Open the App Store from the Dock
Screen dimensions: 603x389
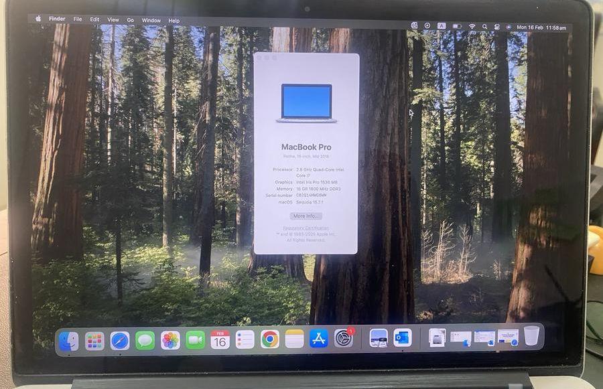319,339
